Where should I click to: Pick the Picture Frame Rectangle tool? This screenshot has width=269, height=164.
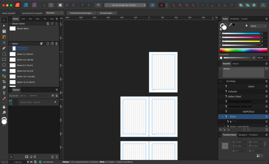tap(4, 59)
